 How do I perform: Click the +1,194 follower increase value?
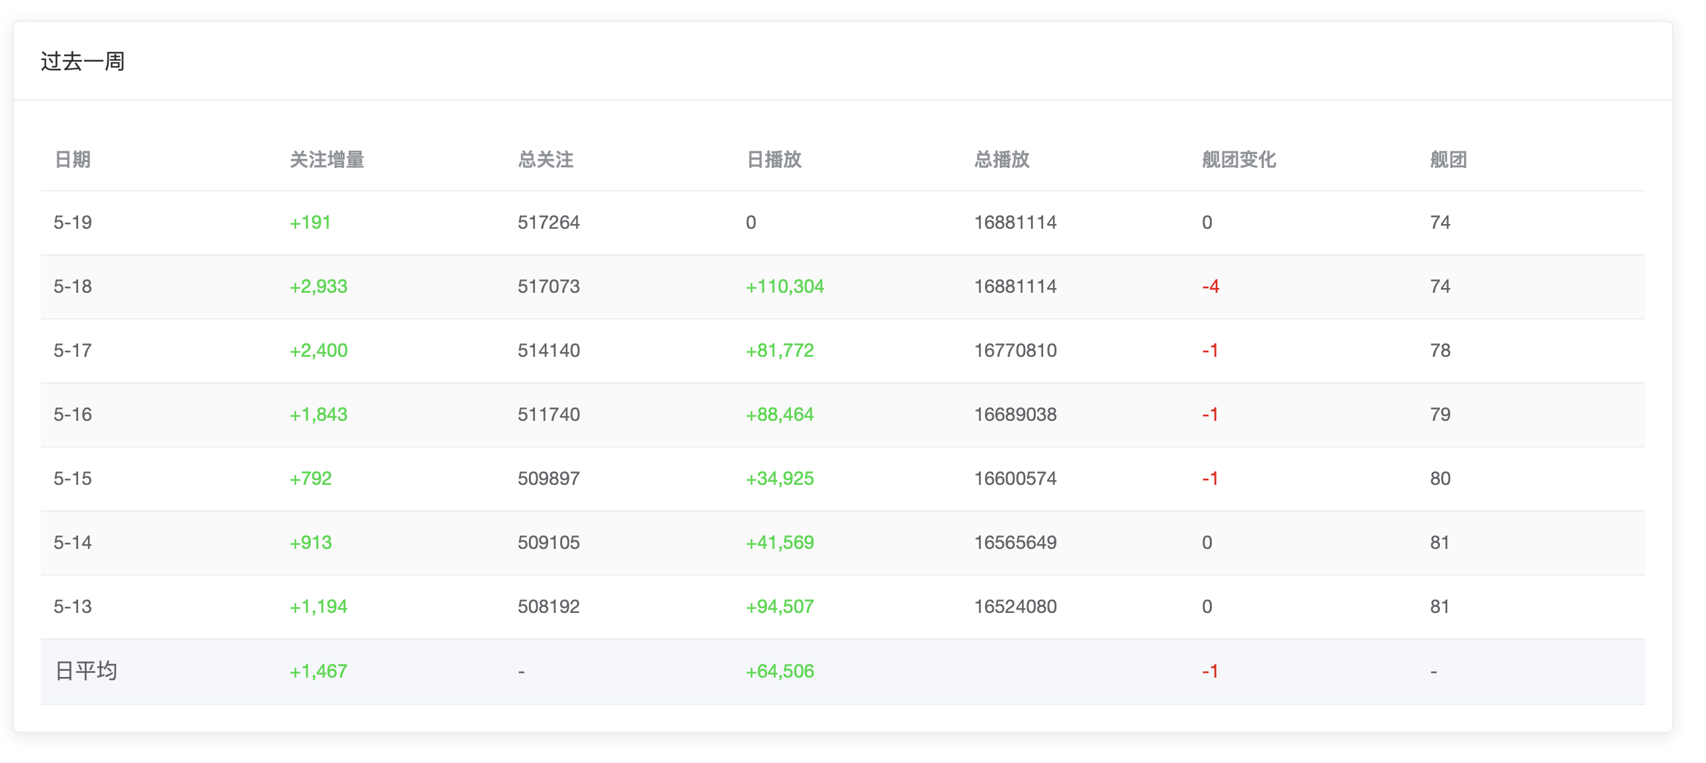tap(318, 606)
